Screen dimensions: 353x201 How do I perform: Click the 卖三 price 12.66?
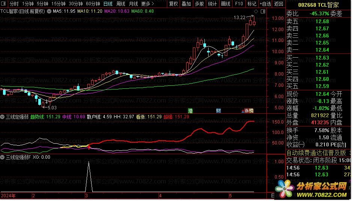click(322, 36)
